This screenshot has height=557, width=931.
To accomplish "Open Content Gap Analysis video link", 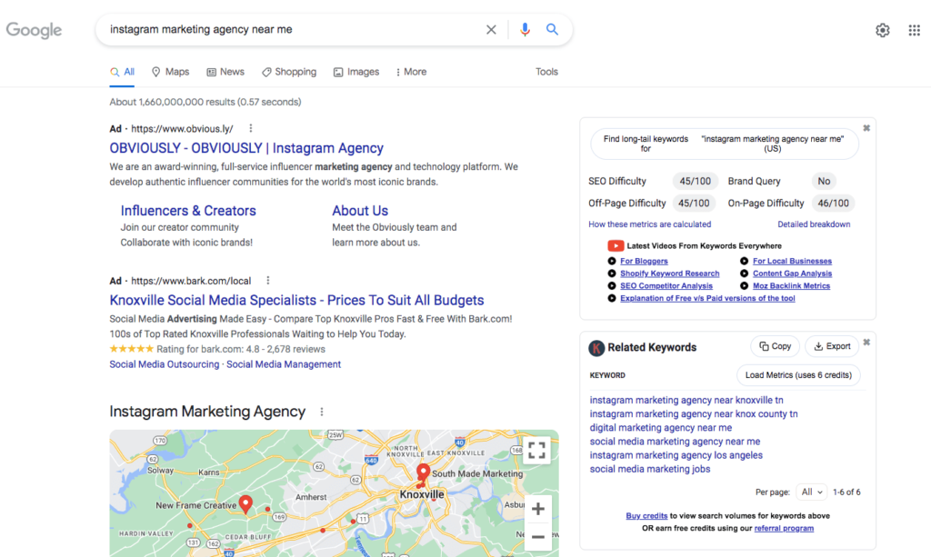I will pos(792,274).
